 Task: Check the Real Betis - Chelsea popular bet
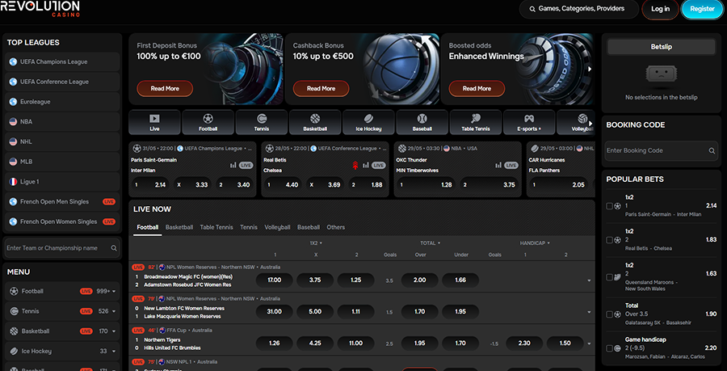609,240
